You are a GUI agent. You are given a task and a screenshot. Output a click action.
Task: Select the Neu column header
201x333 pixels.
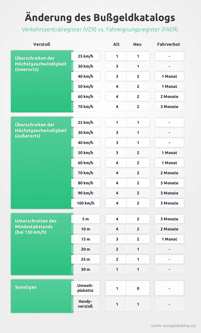click(x=137, y=44)
